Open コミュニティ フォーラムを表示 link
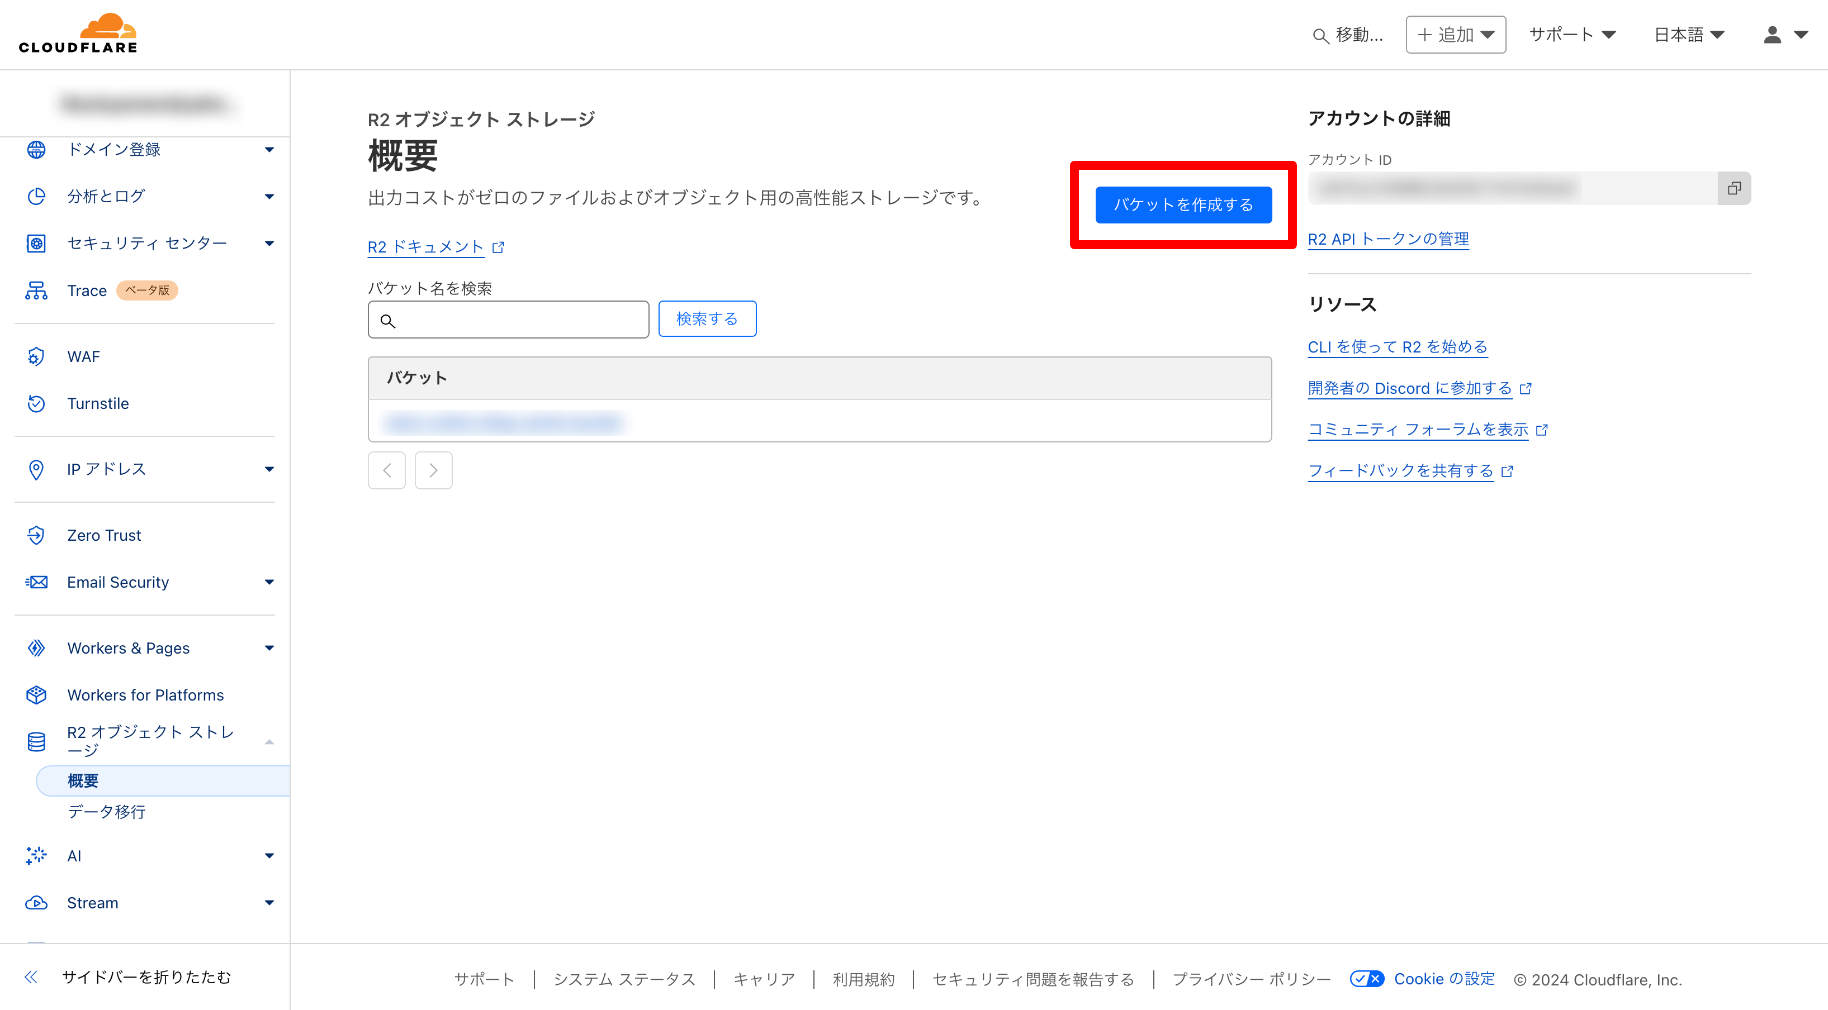 coord(1418,430)
